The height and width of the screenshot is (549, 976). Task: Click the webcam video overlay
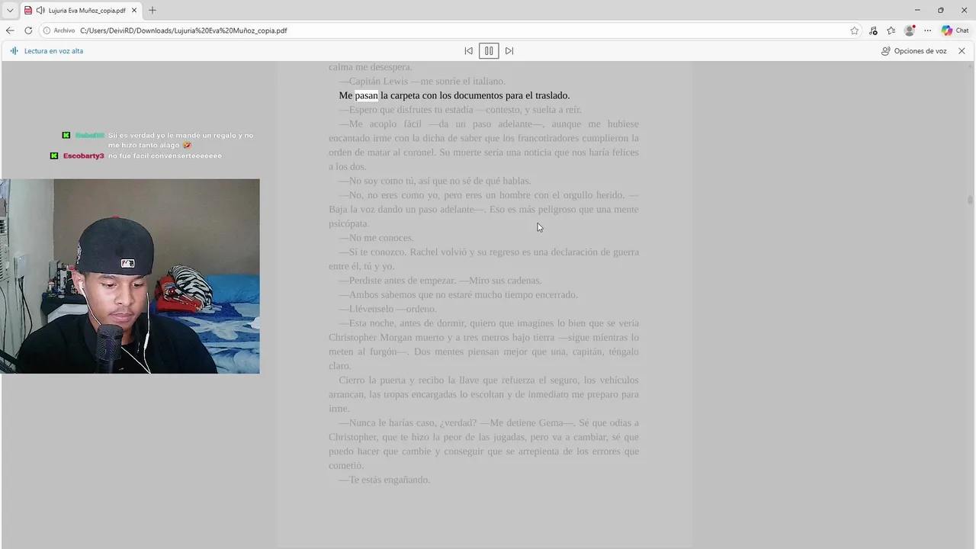[x=130, y=276]
